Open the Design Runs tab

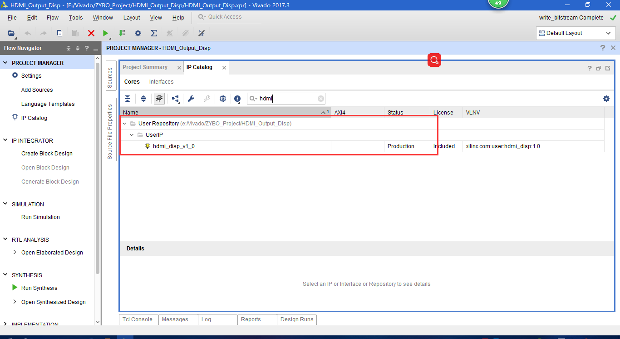point(297,319)
